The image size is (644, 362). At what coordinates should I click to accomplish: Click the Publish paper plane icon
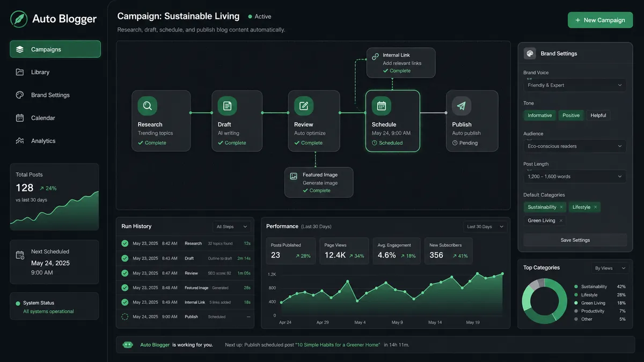[x=462, y=106]
